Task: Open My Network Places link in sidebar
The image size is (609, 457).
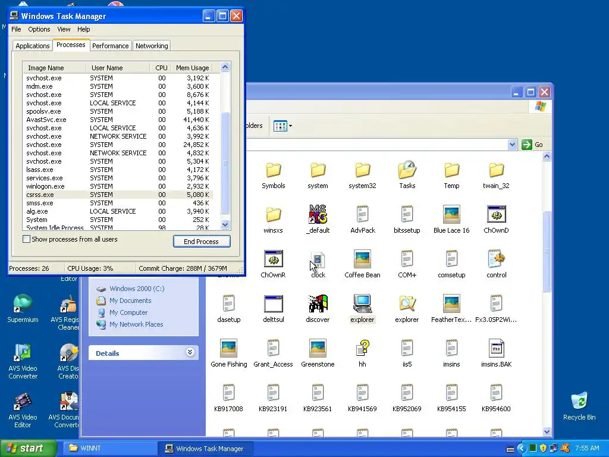Action: point(136,324)
